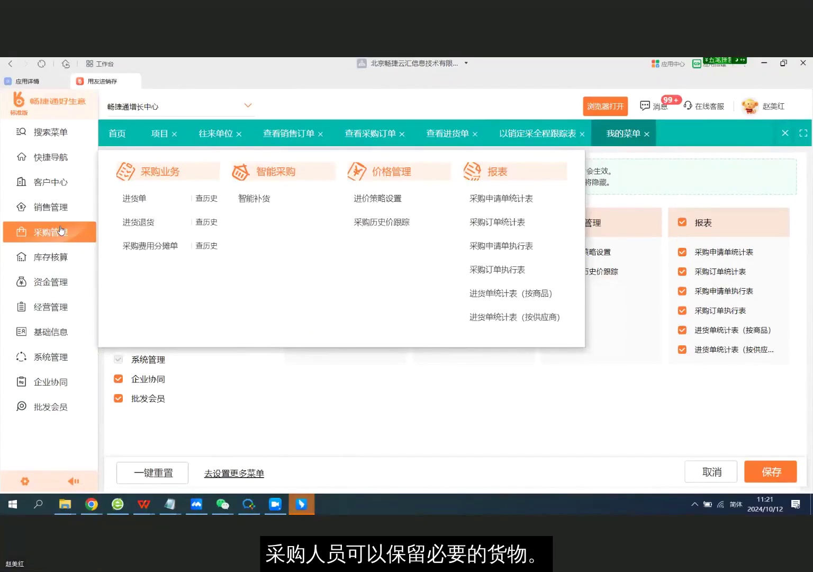
Task: Open the settings gear at sidebar bottom
Action: coord(25,481)
